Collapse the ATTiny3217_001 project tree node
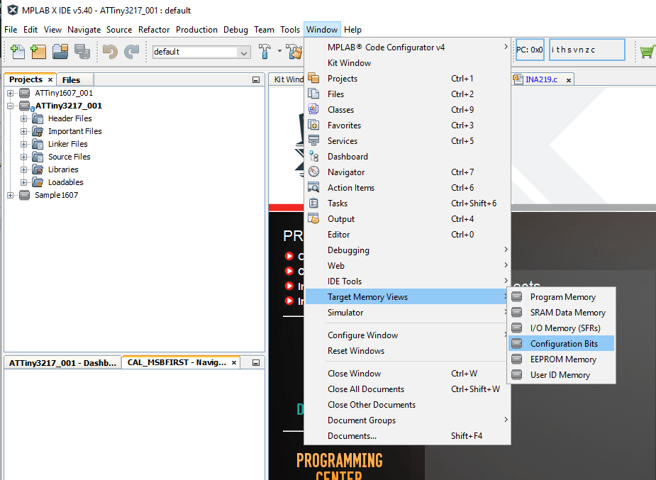The image size is (656, 480). tap(11, 106)
